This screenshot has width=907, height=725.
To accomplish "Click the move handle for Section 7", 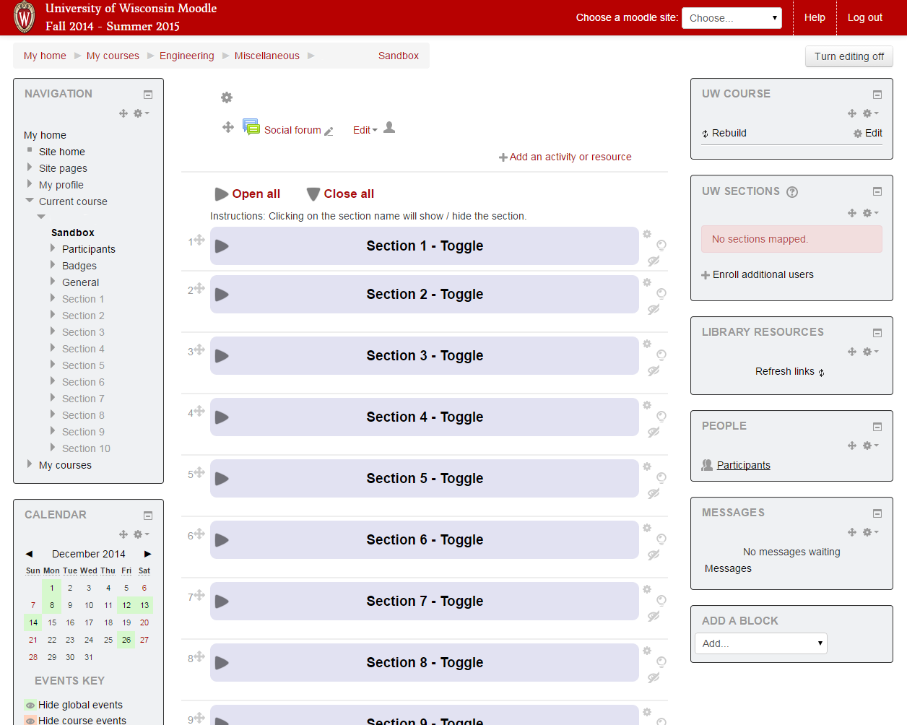I will coord(199,595).
